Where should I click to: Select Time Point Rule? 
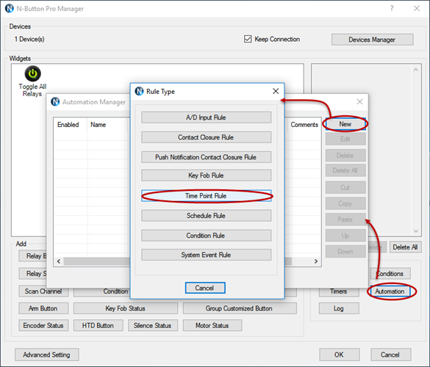click(x=207, y=196)
